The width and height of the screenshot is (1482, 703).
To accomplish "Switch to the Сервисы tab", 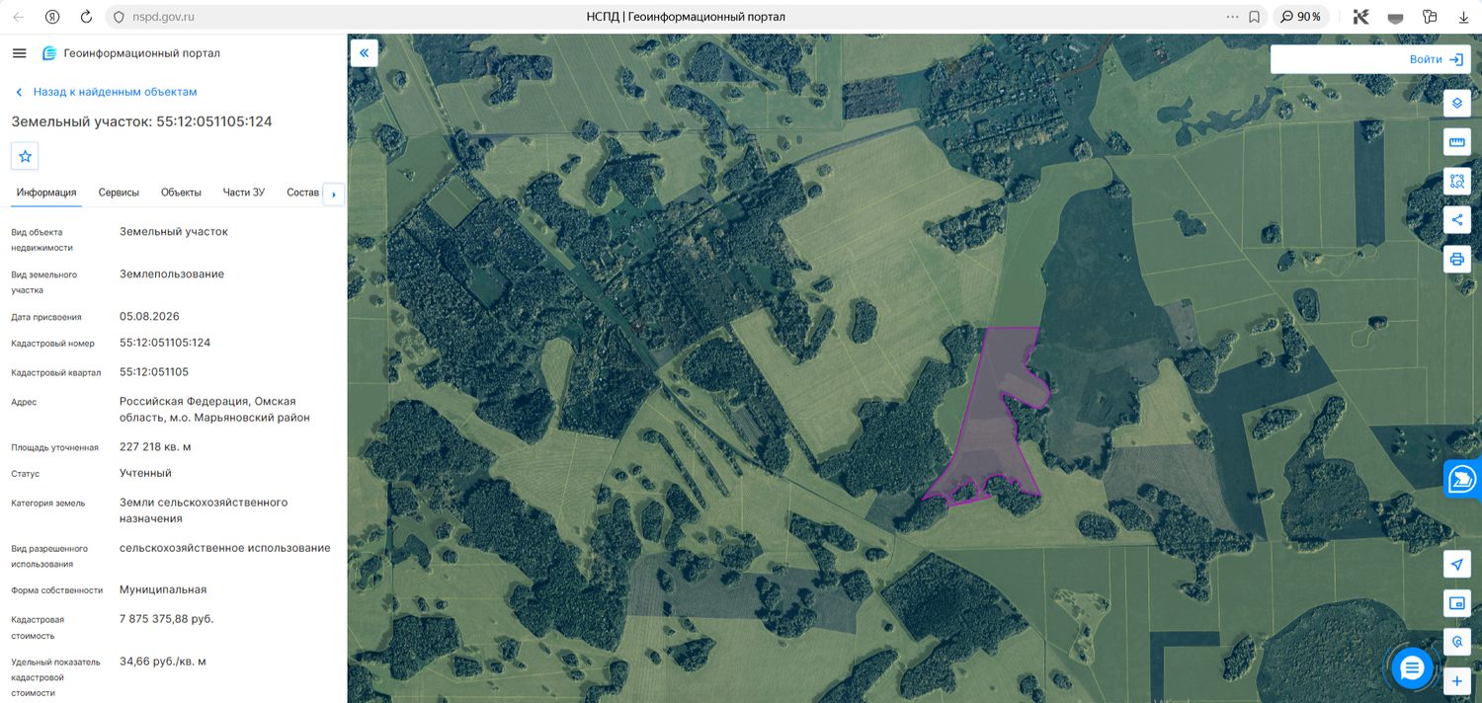I will click(119, 193).
